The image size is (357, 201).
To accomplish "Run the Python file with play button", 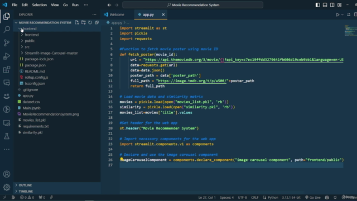I will pyautogui.click(x=337, y=15).
